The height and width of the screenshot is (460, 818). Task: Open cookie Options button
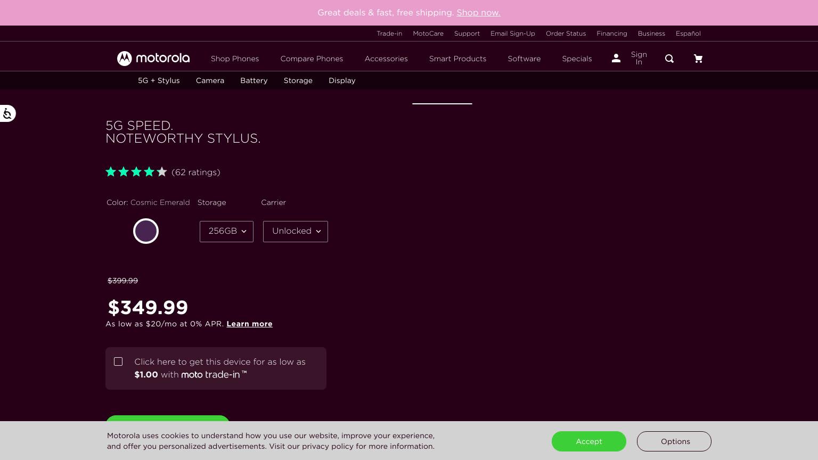tap(674, 441)
